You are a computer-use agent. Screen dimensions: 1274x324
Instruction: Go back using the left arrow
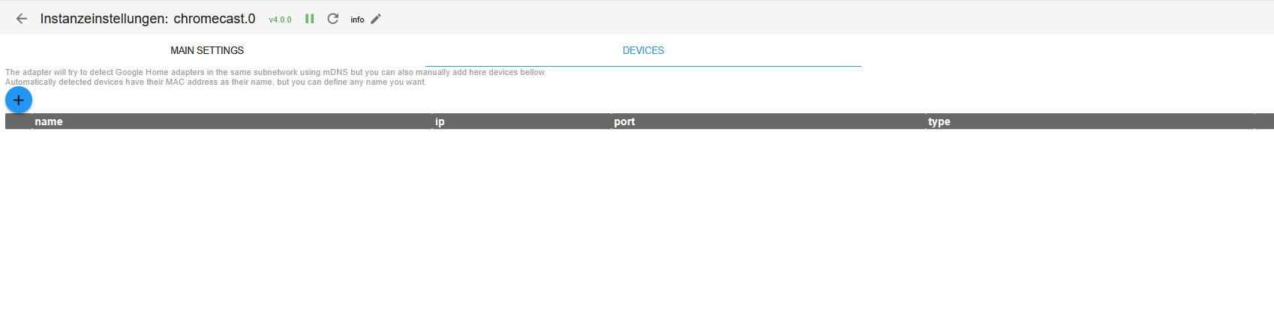(22, 19)
